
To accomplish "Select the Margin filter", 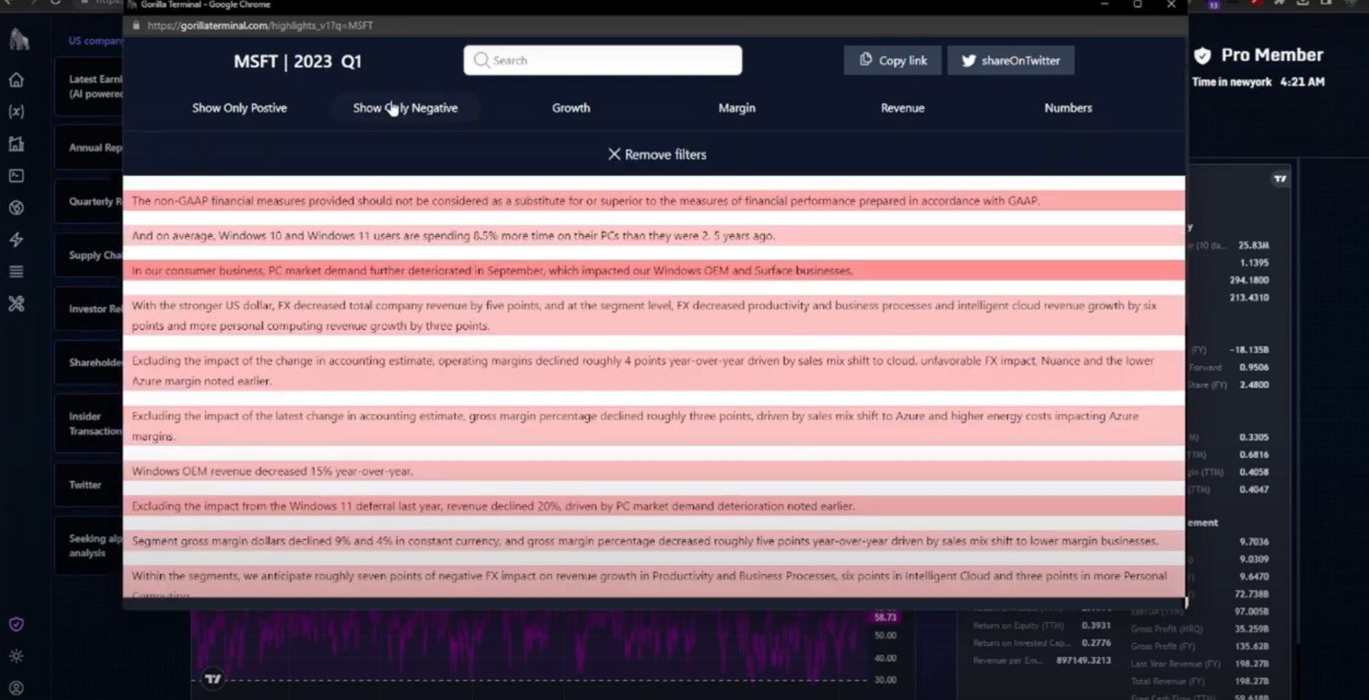I will click(x=737, y=108).
